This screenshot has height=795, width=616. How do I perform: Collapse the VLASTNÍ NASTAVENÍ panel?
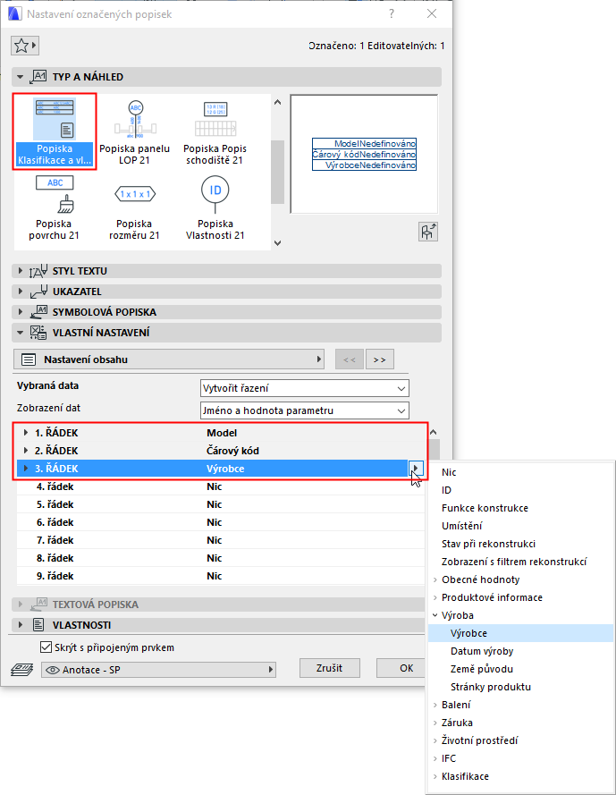(x=21, y=333)
